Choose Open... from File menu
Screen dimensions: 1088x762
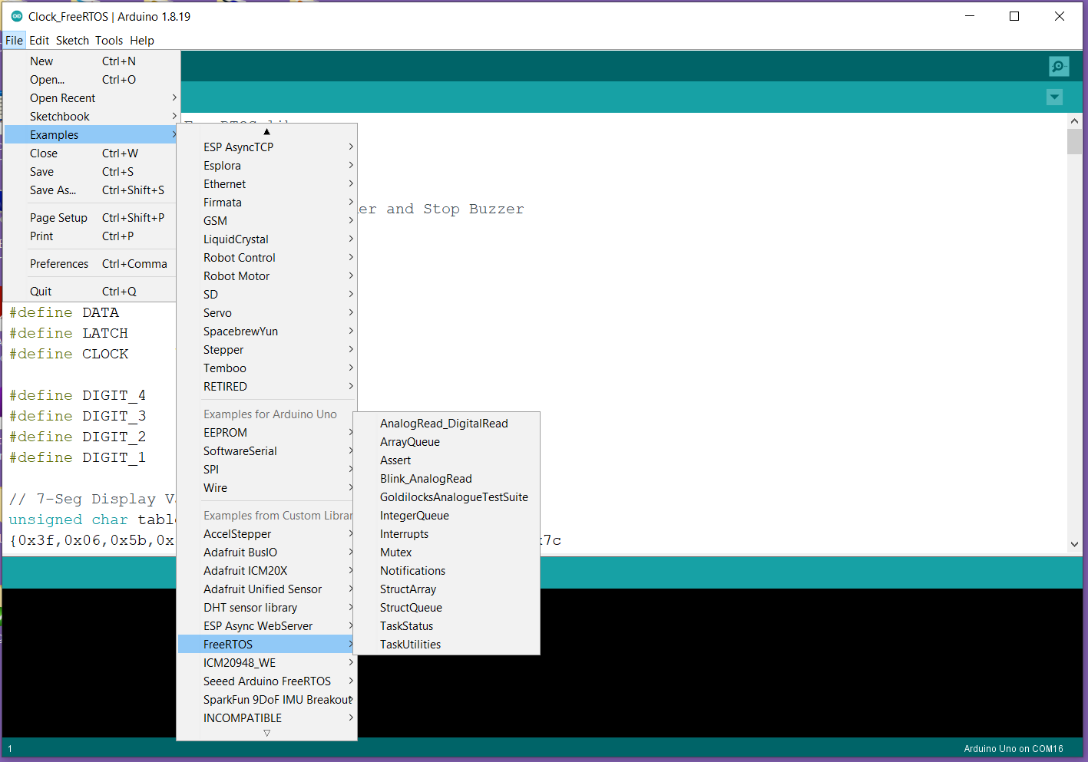click(x=92, y=80)
